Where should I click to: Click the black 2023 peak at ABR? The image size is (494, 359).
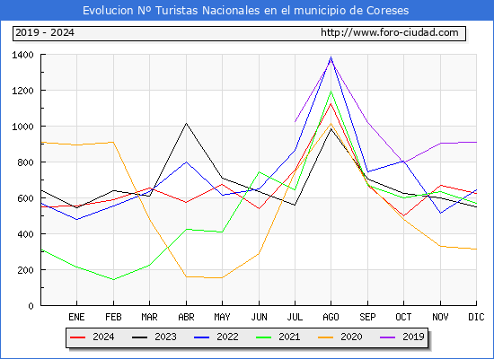click(x=186, y=124)
